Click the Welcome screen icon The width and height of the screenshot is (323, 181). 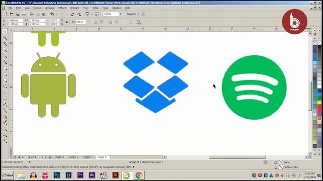click(96, 14)
